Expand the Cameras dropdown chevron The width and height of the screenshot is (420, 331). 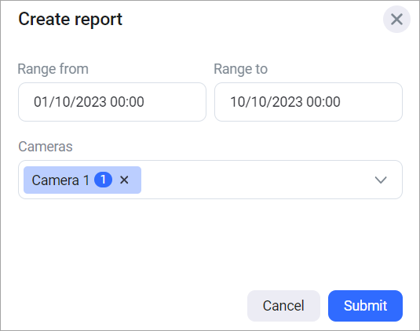(x=381, y=180)
